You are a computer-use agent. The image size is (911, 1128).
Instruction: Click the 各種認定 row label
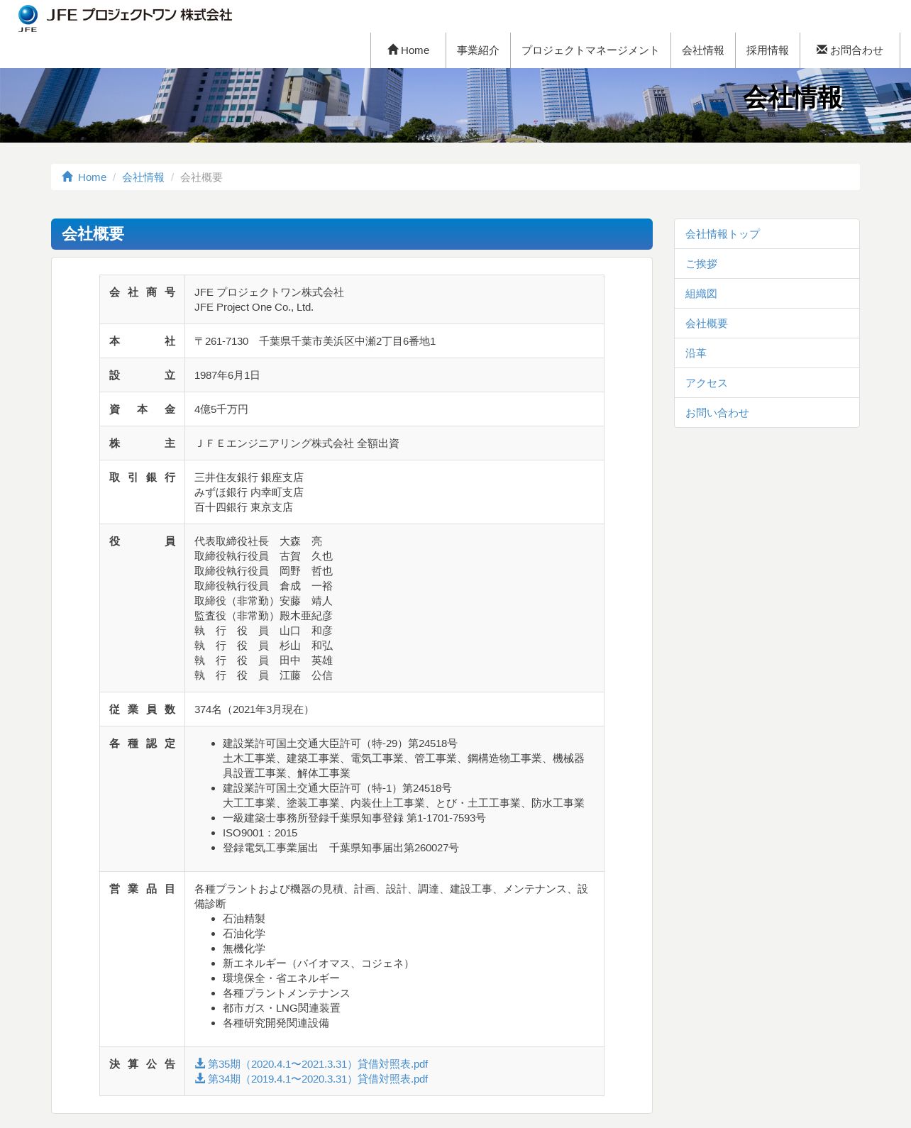tap(143, 743)
